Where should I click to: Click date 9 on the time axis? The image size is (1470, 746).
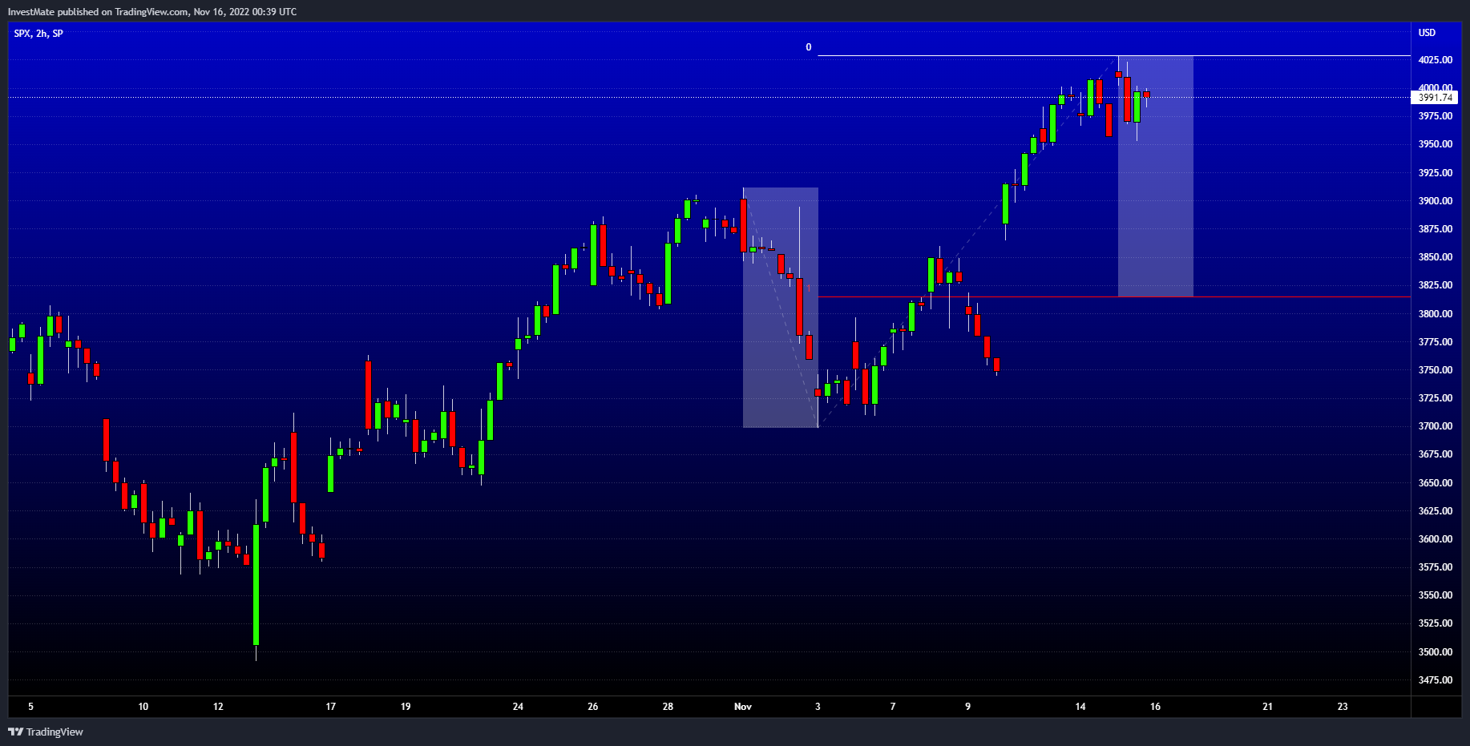click(x=967, y=707)
